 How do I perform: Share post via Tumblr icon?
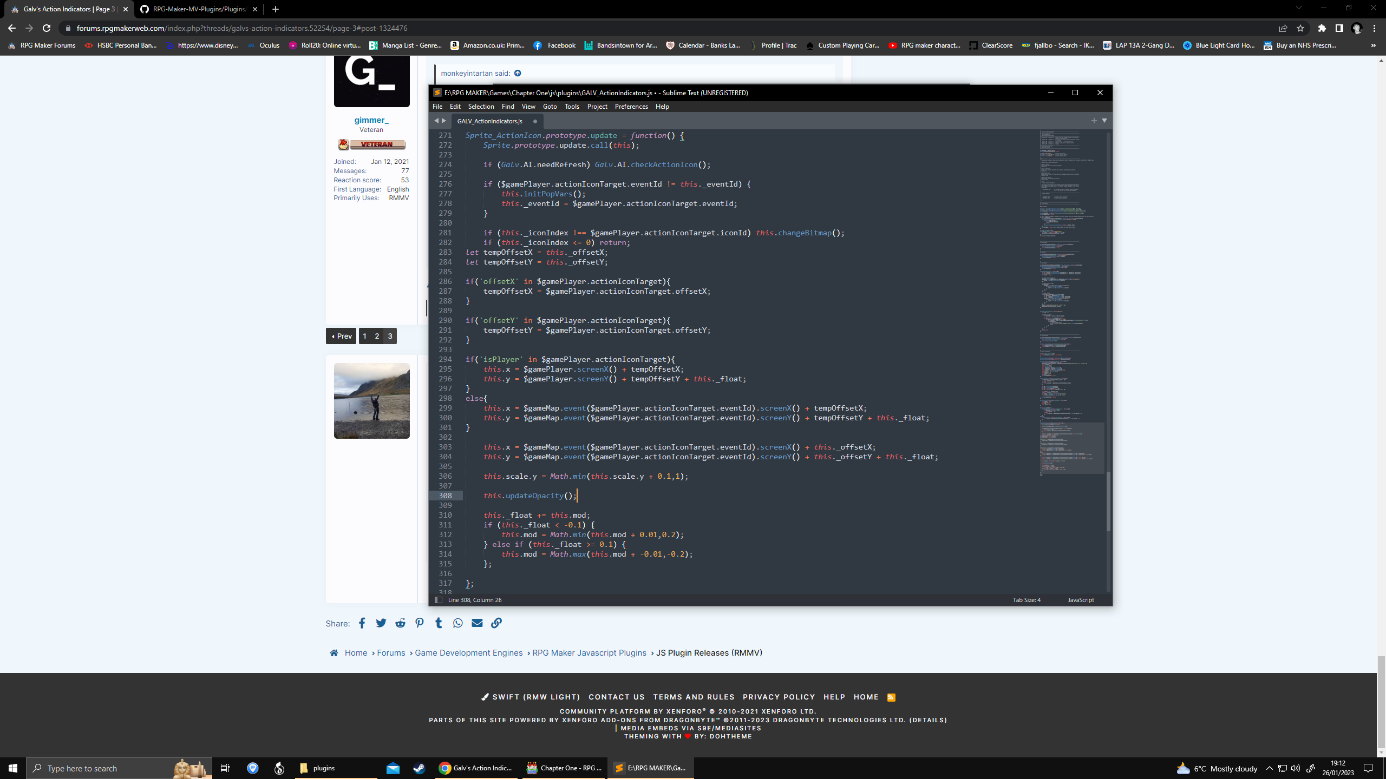point(439,623)
